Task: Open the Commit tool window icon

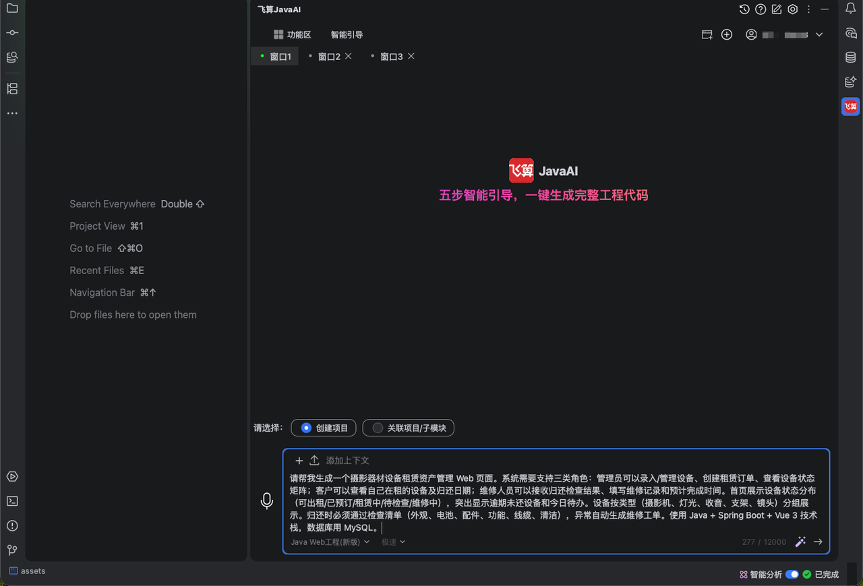Action: pos(12,33)
